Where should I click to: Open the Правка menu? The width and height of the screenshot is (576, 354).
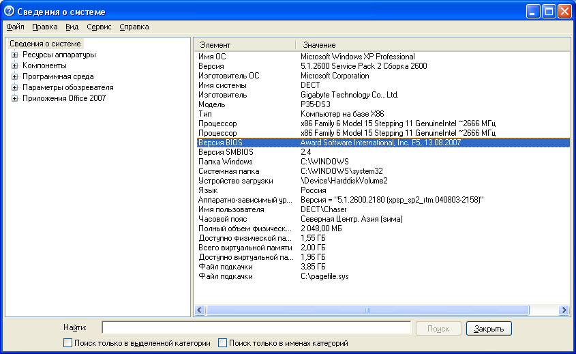point(45,27)
